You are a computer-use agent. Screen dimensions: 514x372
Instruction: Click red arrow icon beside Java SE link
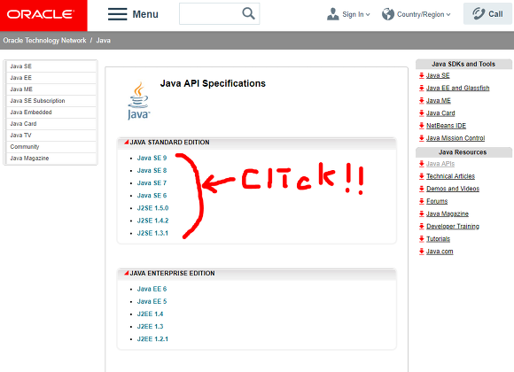coord(422,75)
